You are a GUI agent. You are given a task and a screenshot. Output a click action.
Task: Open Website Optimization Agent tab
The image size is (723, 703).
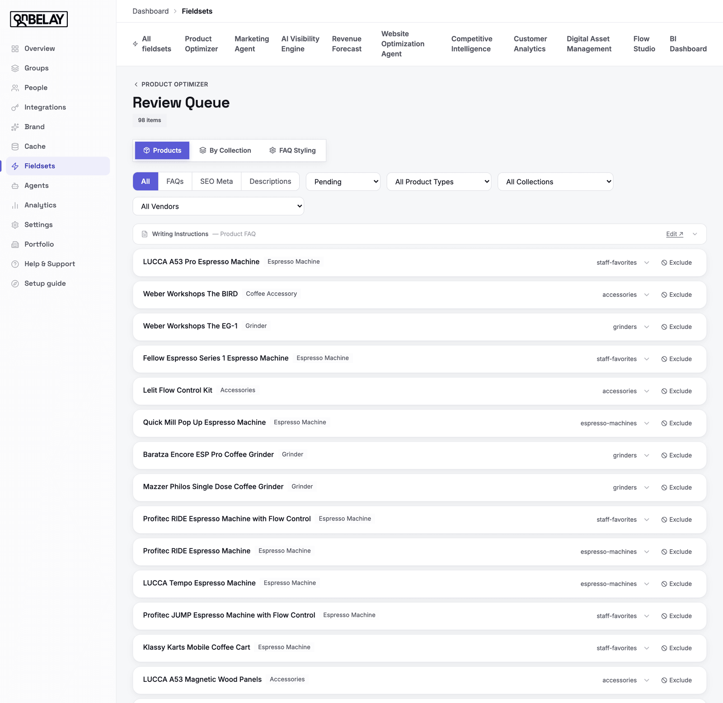pyautogui.click(x=403, y=44)
